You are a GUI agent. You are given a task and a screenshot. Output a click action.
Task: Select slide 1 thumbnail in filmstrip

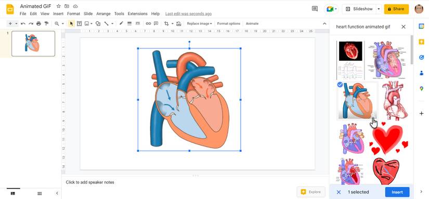tap(33, 44)
